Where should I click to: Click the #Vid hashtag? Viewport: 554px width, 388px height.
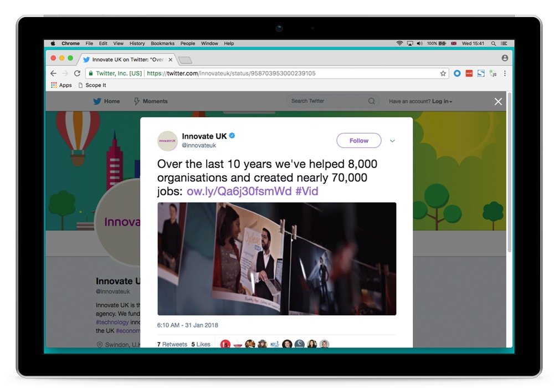pos(307,191)
